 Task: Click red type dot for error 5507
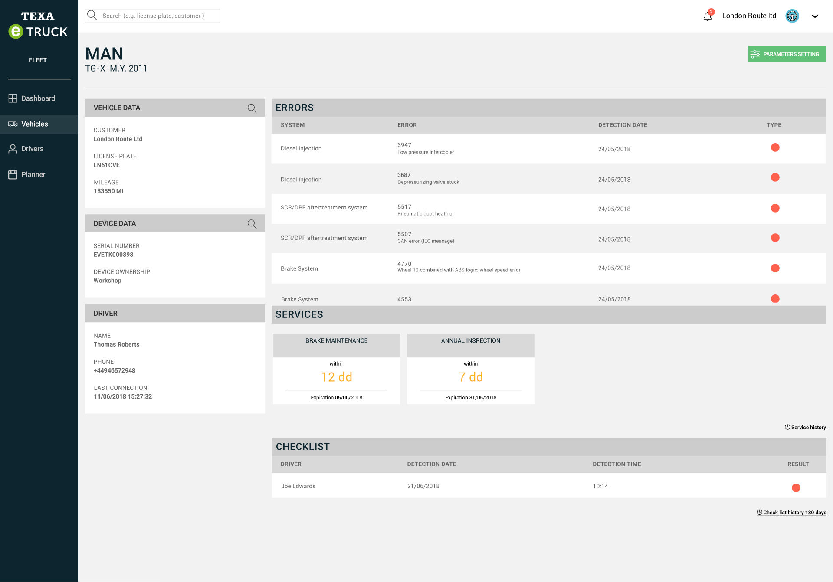coord(775,238)
